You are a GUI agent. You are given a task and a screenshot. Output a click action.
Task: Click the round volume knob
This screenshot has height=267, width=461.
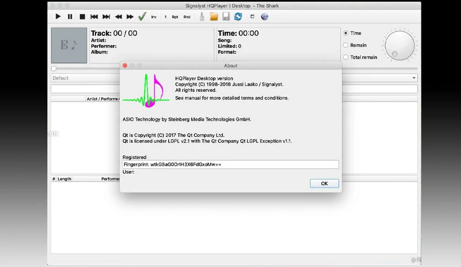click(x=400, y=45)
